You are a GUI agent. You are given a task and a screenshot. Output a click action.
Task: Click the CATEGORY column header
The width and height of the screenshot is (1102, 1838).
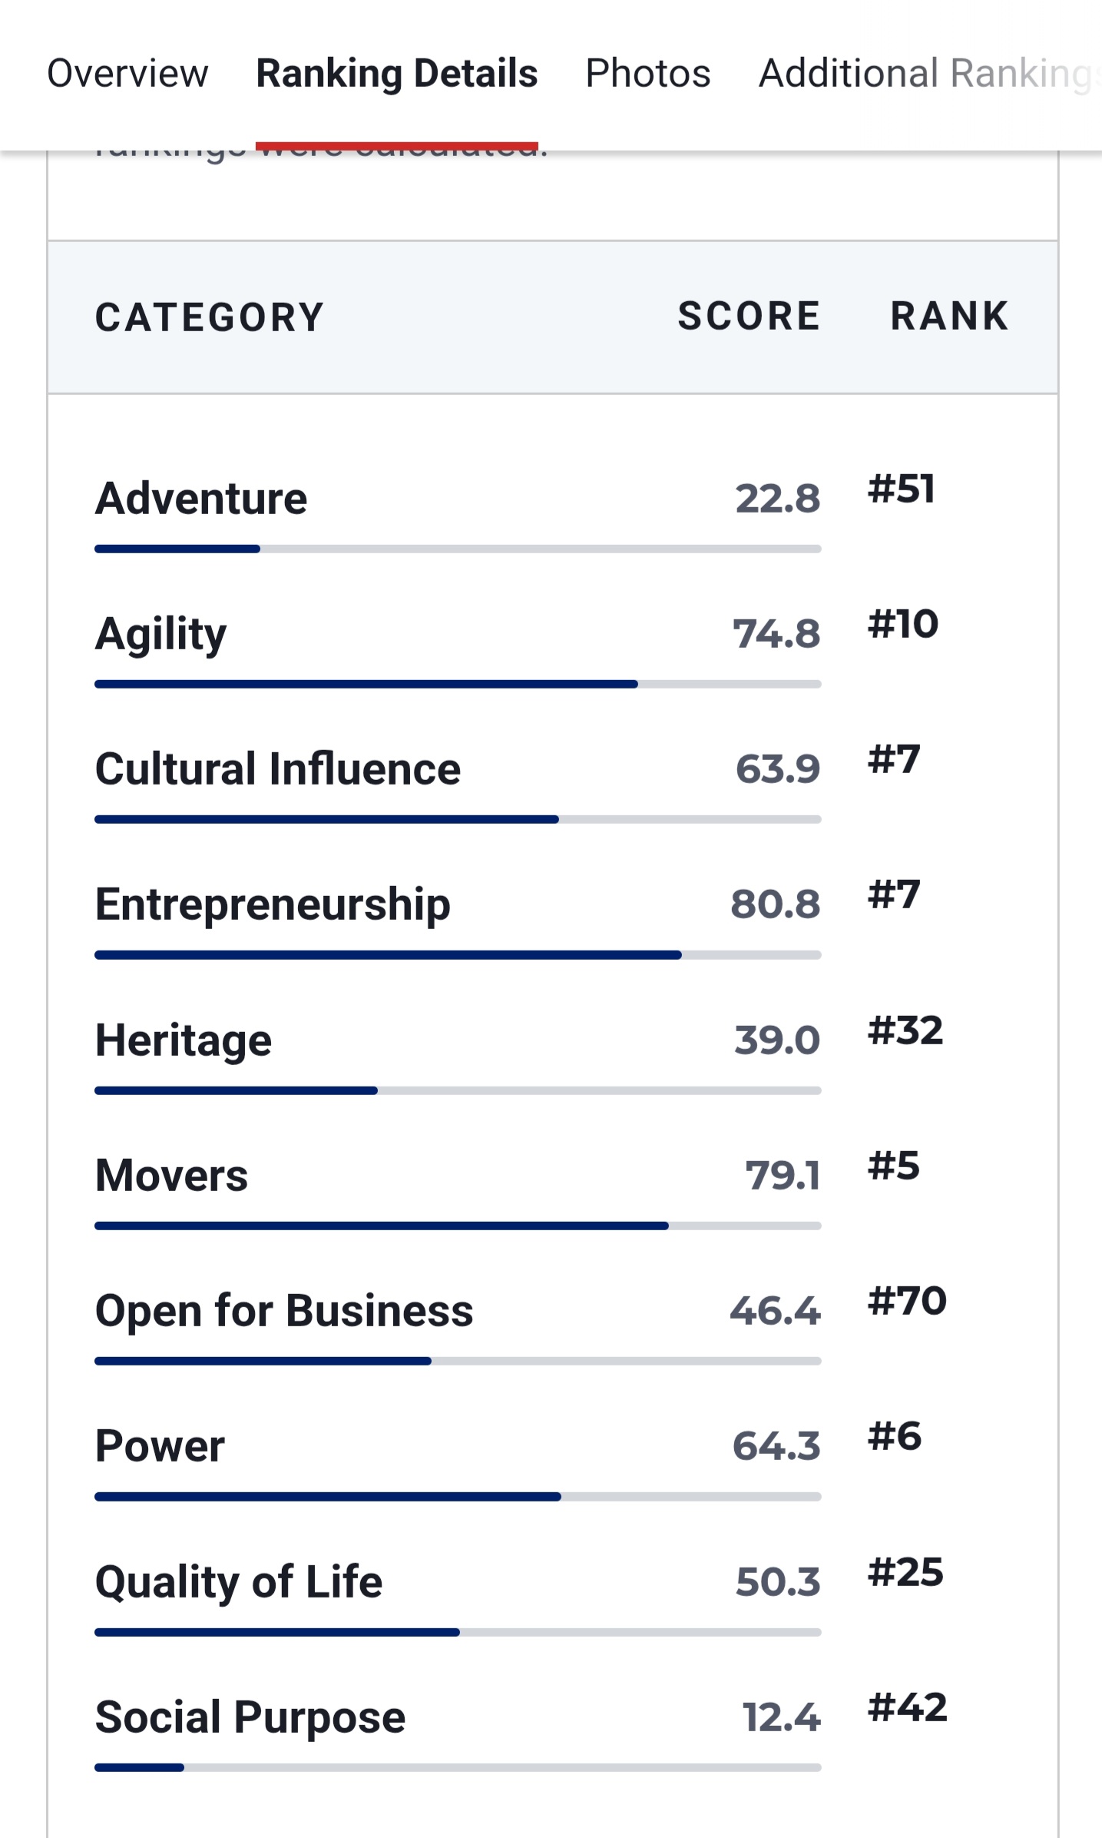coord(210,317)
